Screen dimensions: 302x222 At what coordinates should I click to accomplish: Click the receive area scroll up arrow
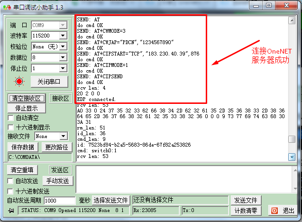click(292, 20)
